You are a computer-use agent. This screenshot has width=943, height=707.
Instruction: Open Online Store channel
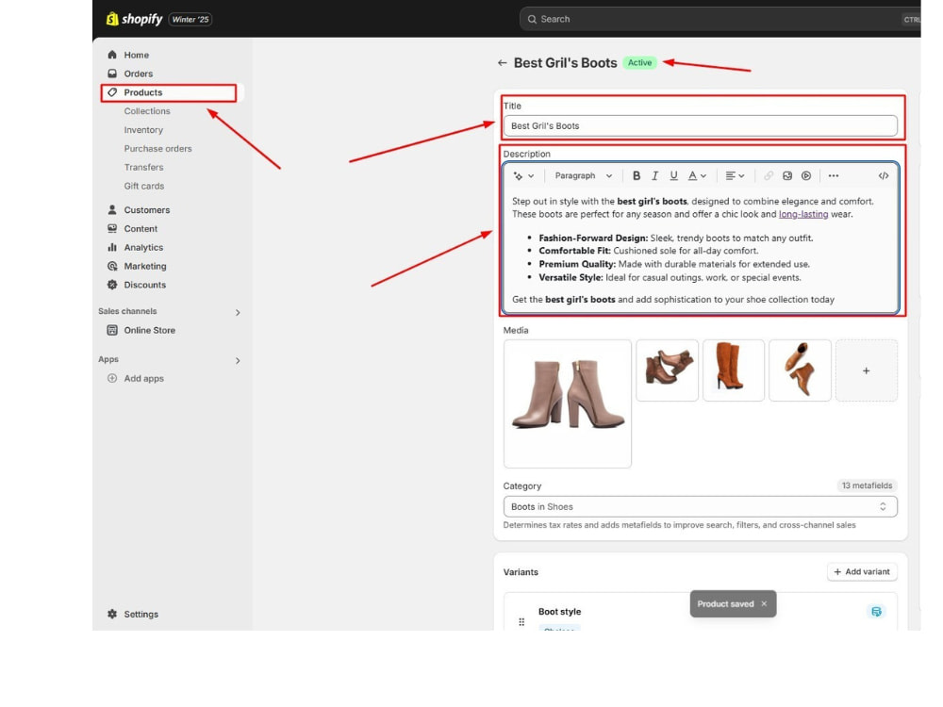149,330
